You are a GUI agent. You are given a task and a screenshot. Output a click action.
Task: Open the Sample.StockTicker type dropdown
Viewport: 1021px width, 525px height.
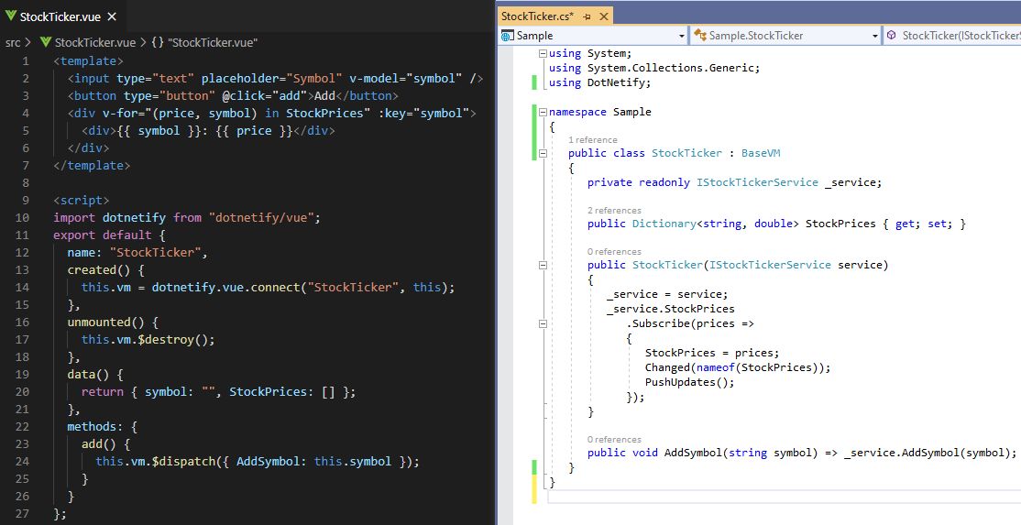click(874, 36)
